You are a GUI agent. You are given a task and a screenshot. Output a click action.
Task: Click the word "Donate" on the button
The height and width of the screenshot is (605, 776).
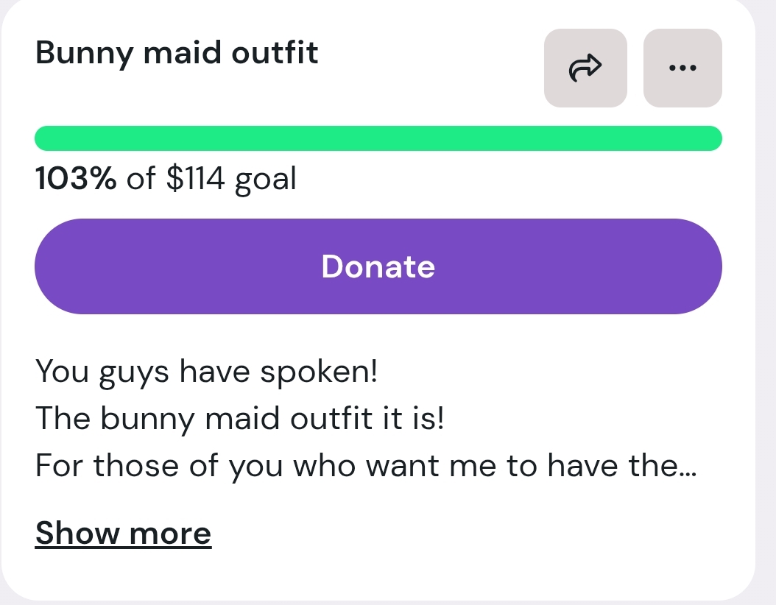point(378,266)
